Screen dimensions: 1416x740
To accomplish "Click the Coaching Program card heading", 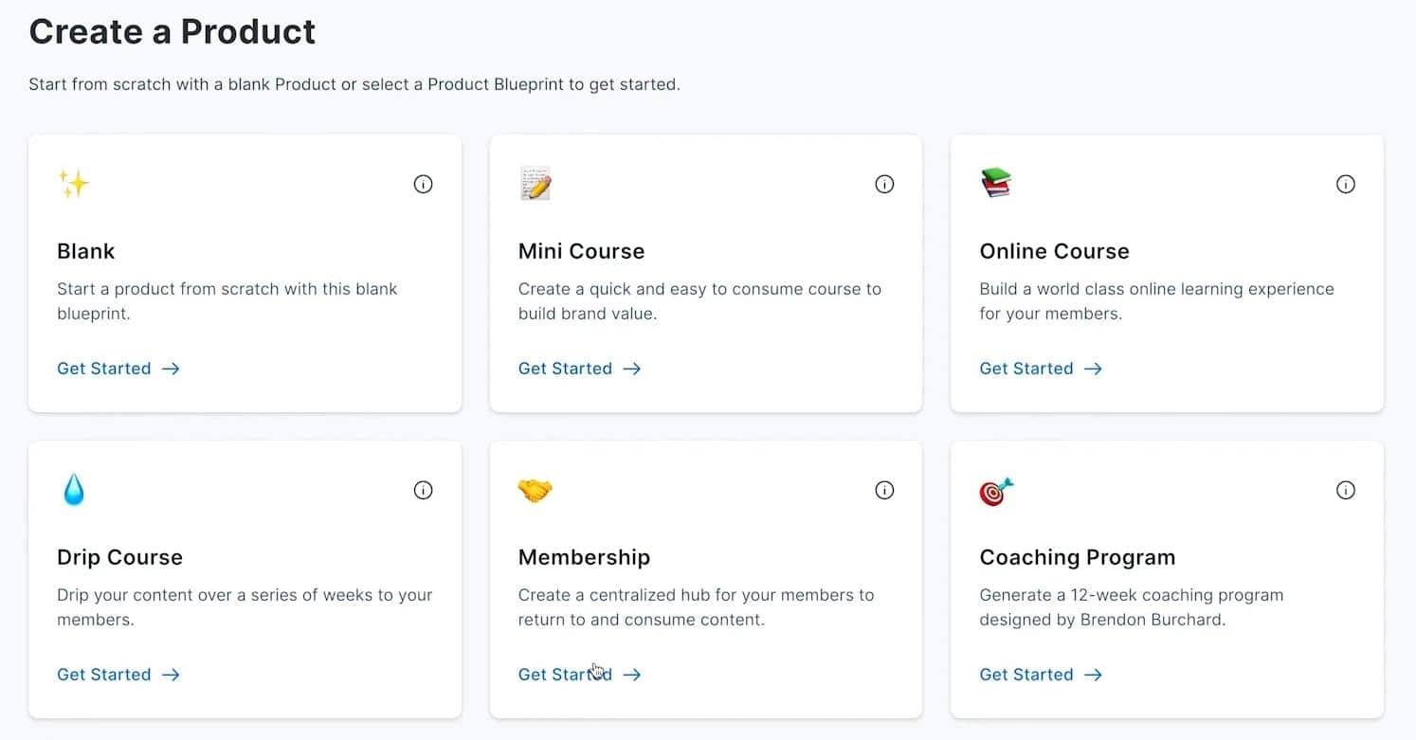I will click(x=1077, y=557).
